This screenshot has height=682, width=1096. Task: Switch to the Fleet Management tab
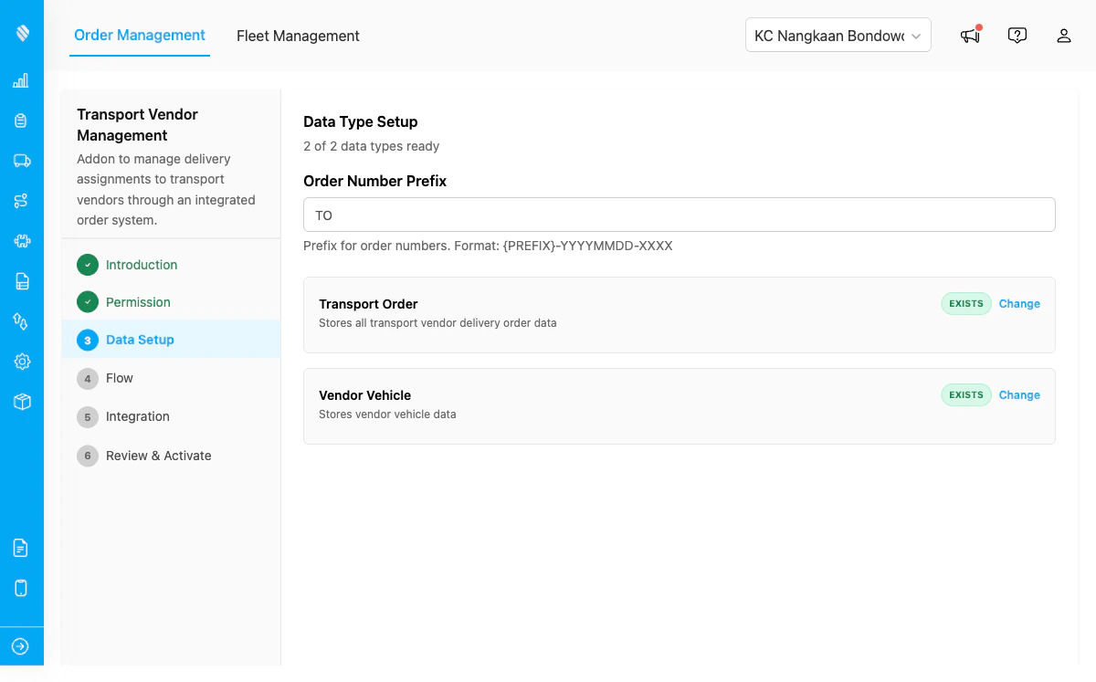click(x=298, y=36)
